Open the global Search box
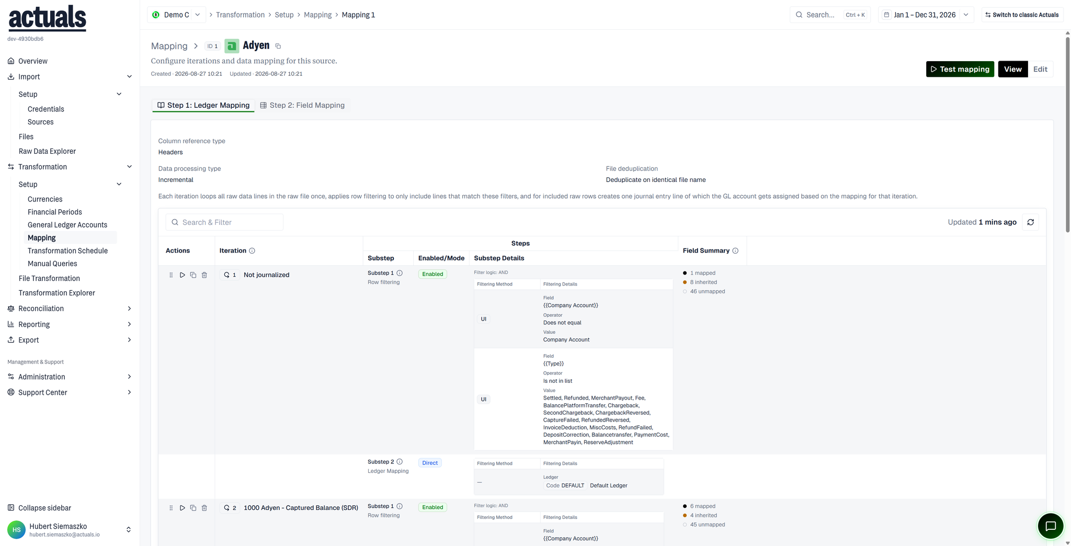 pos(830,15)
